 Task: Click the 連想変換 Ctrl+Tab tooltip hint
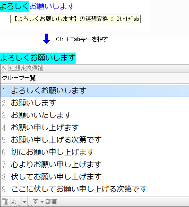(x=76, y=19)
